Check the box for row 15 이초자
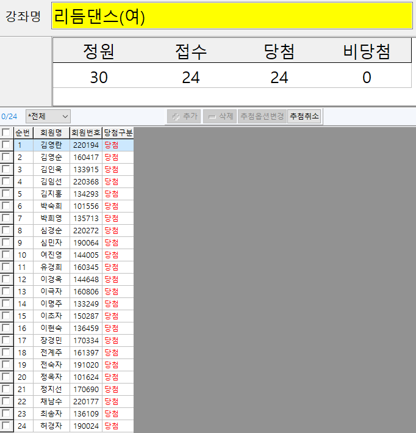The image size is (416, 433). pos(5,316)
